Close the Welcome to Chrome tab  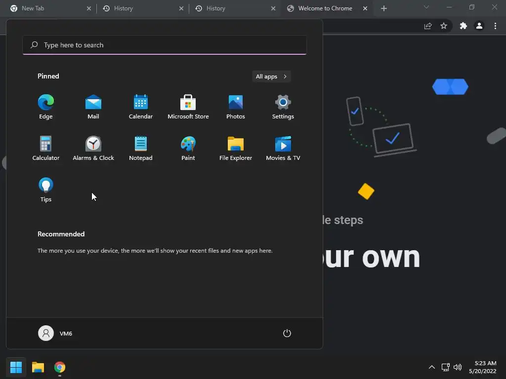tap(365, 8)
